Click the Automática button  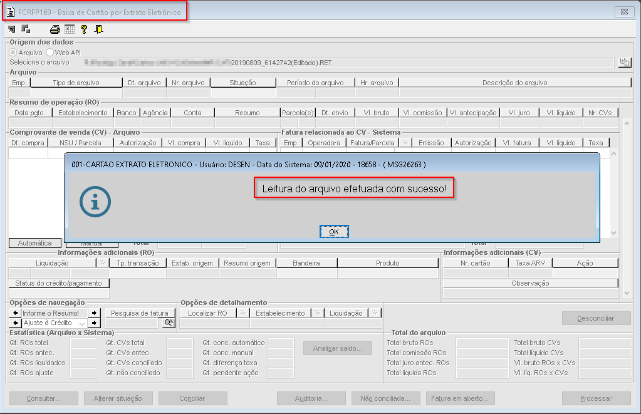point(34,243)
